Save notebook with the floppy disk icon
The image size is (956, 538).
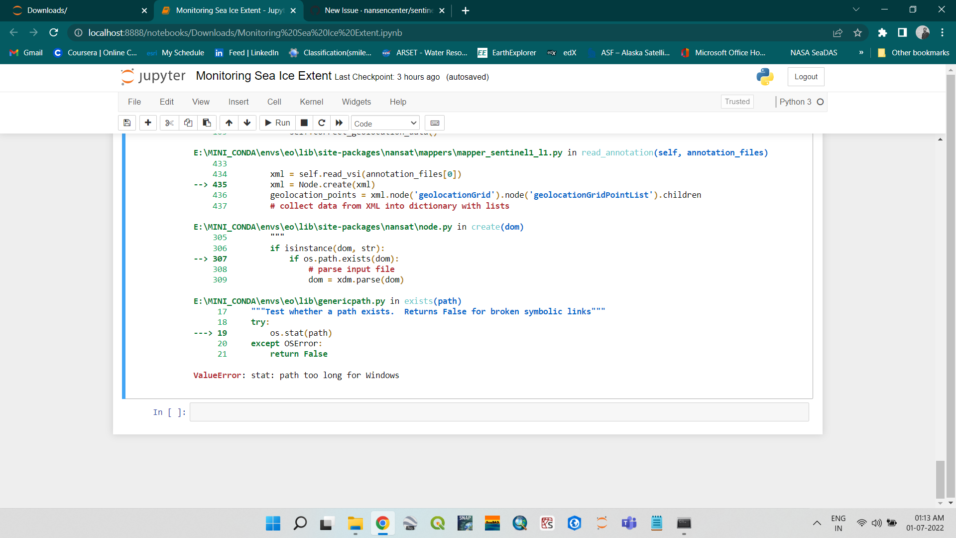pyautogui.click(x=127, y=123)
